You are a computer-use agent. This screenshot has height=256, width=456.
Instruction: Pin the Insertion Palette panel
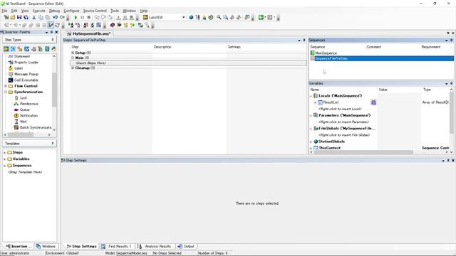coord(51,32)
